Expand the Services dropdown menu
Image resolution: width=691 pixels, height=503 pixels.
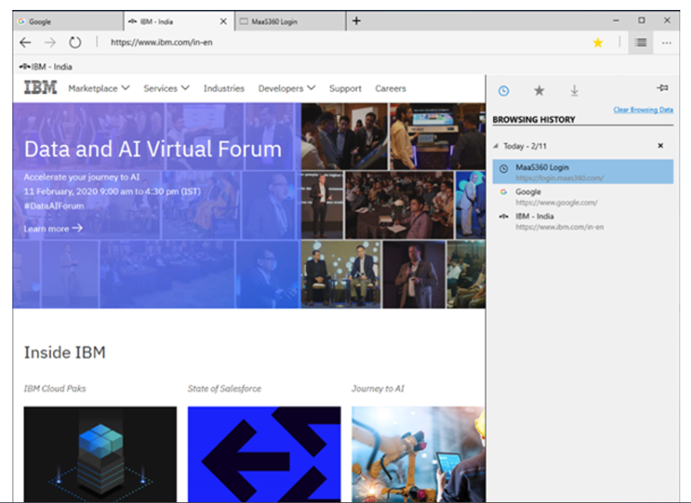pos(166,88)
